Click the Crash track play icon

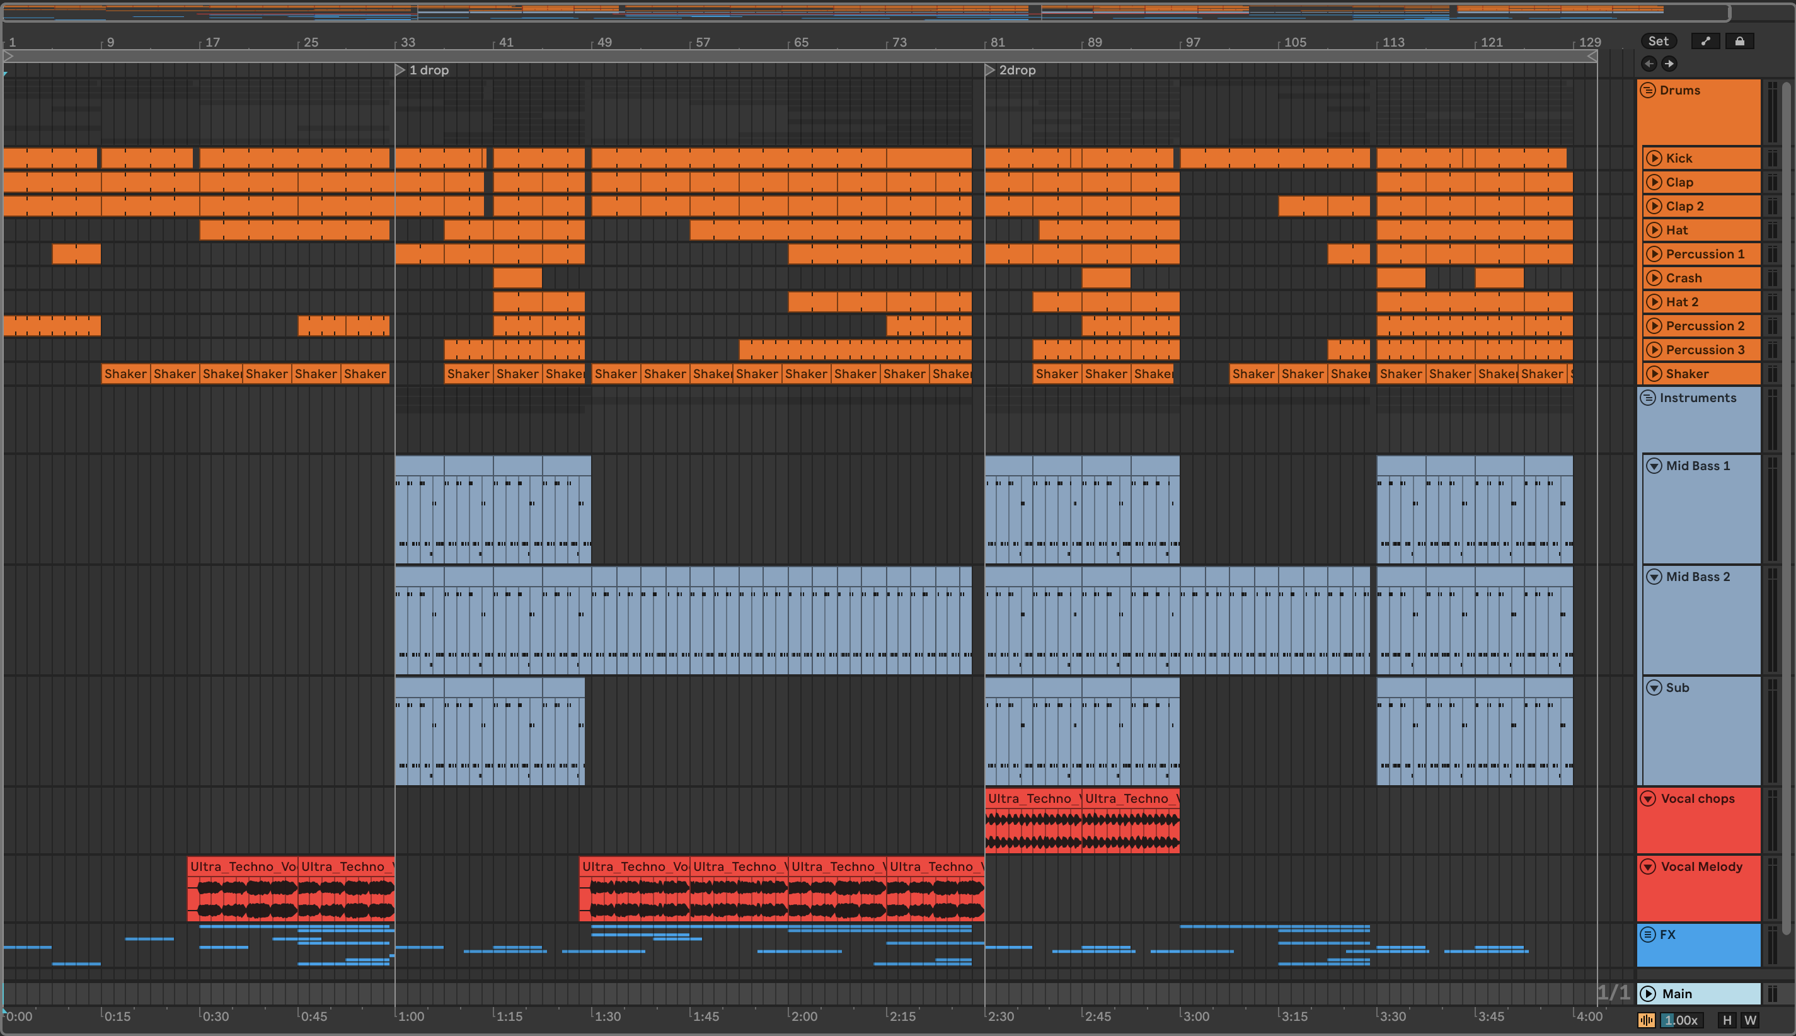pyautogui.click(x=1654, y=277)
